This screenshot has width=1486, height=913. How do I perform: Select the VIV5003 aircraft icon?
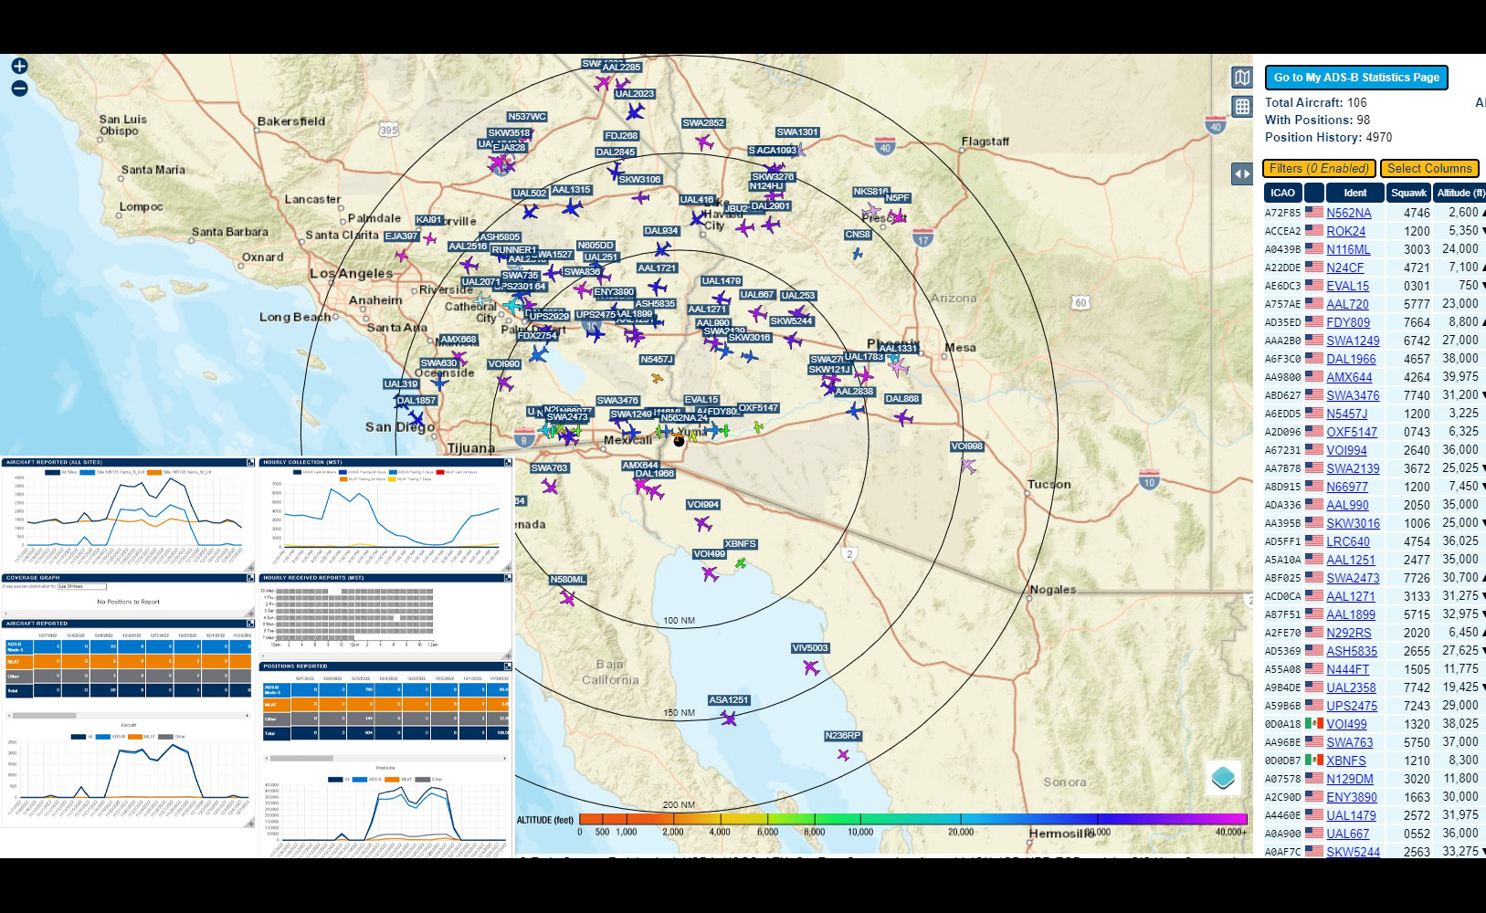pos(811,667)
